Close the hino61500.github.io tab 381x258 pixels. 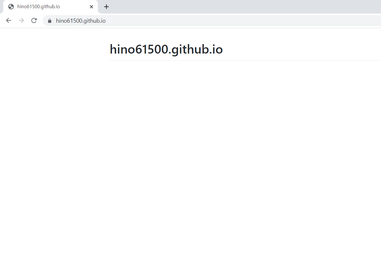(x=91, y=7)
